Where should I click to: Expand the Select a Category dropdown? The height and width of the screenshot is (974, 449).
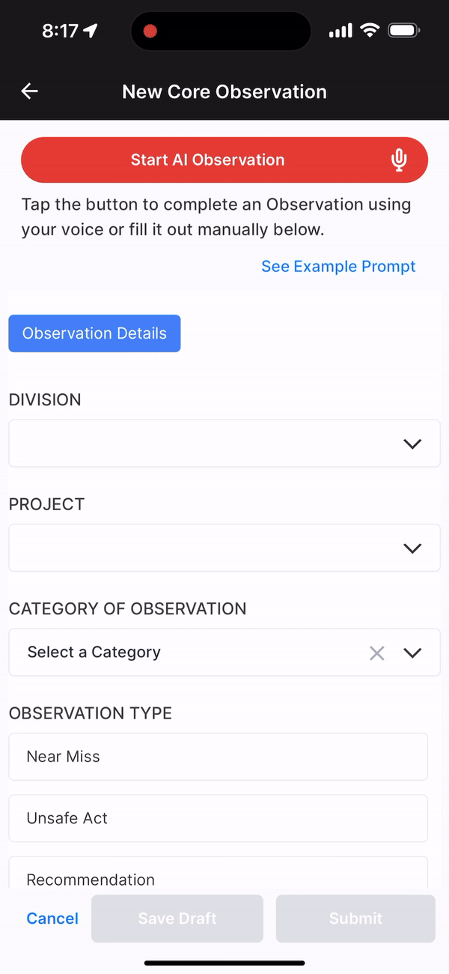(x=412, y=653)
